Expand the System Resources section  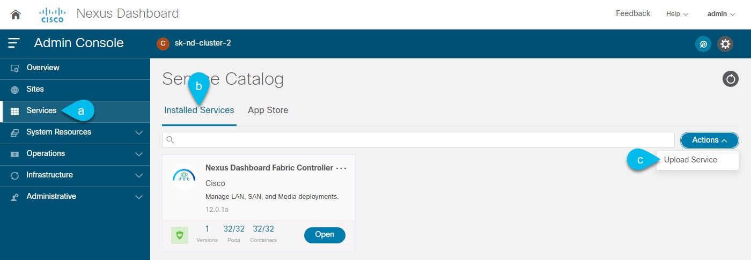(x=139, y=133)
